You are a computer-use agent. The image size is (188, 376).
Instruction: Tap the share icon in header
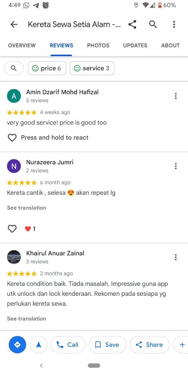tap(132, 24)
